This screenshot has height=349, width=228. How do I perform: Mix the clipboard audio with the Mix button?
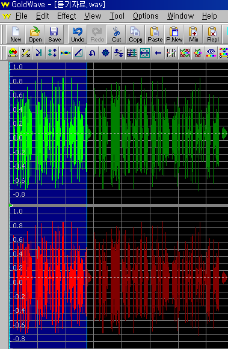(193, 34)
